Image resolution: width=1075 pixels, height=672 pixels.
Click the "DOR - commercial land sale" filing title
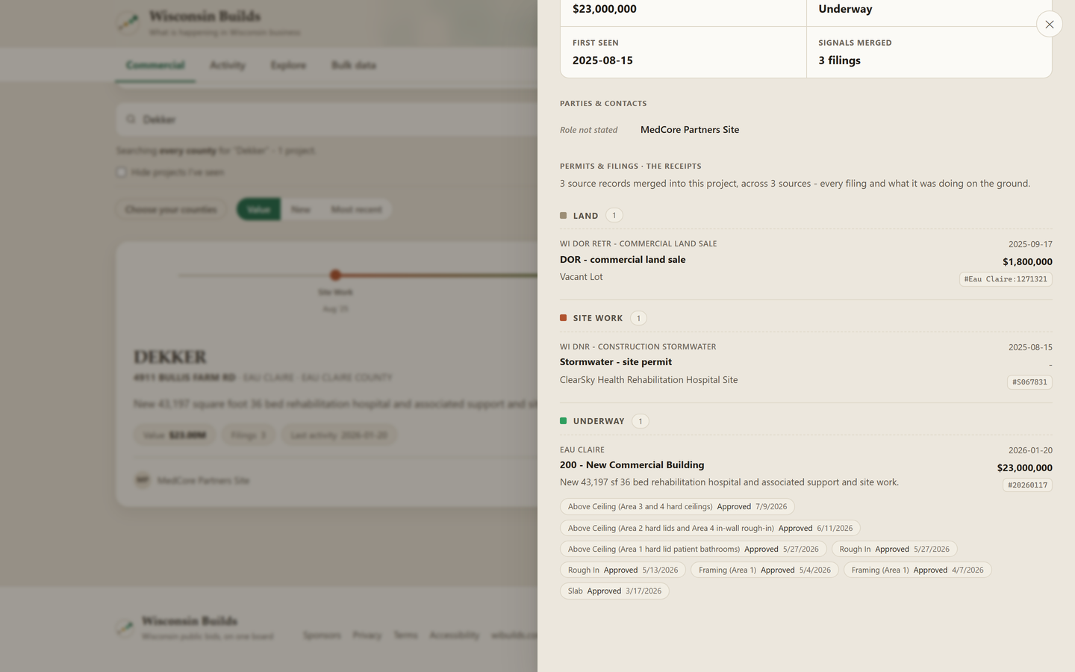pos(623,260)
